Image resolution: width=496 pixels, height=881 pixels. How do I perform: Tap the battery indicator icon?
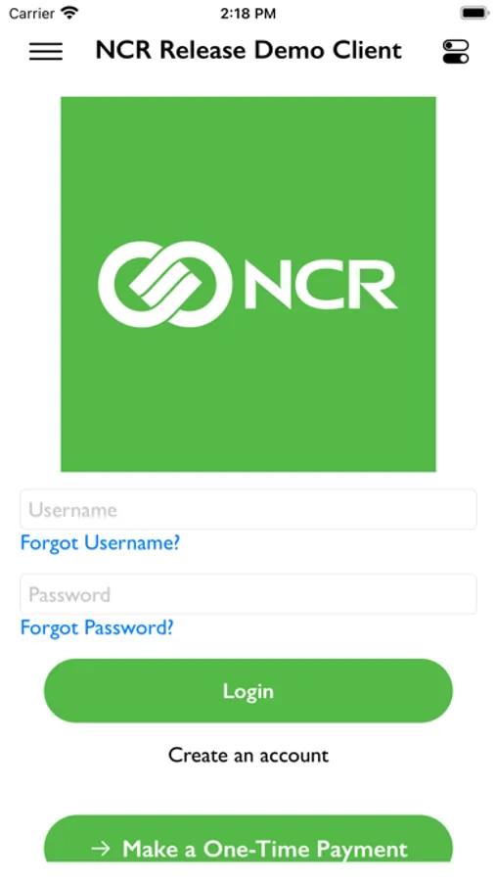[474, 14]
